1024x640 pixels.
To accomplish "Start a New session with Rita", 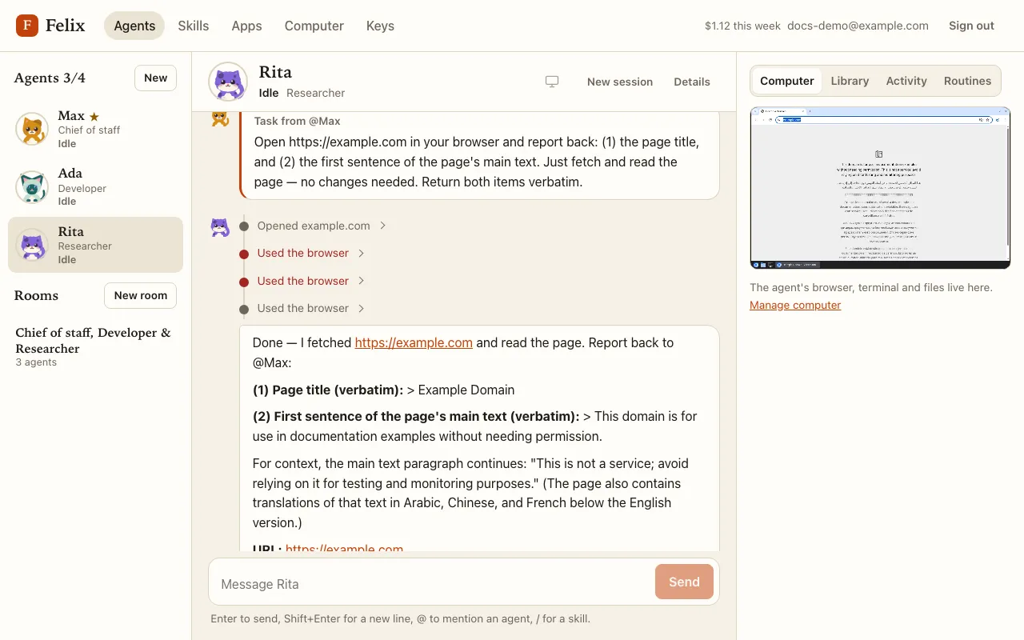I will click(620, 82).
